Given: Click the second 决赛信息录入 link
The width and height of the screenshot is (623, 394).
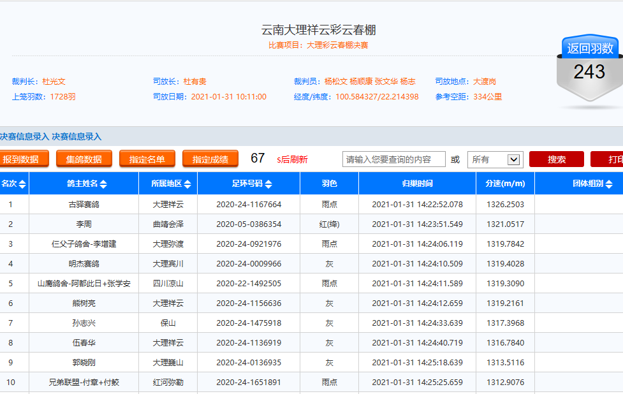Looking at the screenshot, I should tap(77, 136).
